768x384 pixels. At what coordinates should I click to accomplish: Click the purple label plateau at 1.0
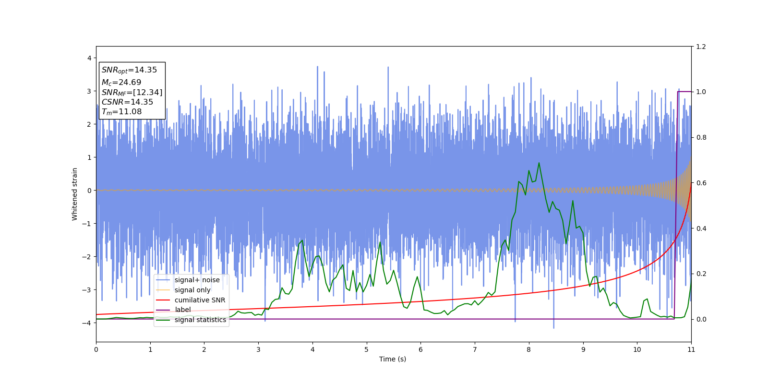tap(684, 92)
